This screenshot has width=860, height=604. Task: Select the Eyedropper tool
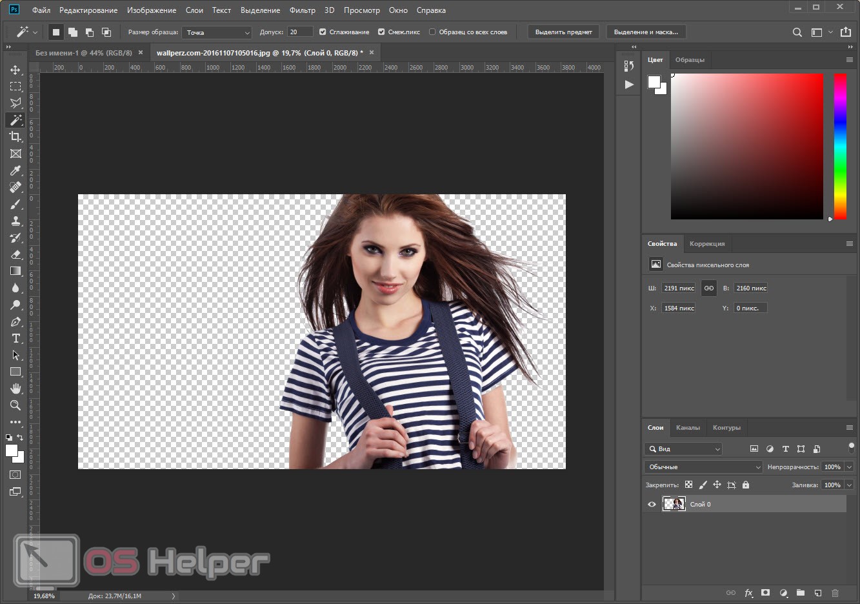15,170
